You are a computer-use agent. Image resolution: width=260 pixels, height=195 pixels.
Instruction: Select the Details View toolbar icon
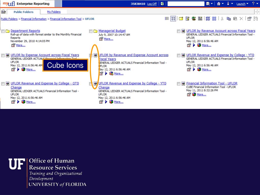173,19
